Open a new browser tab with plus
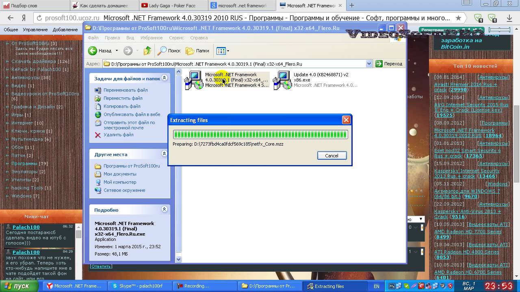Image resolution: width=520 pixels, height=292 pixels. click(352, 5)
